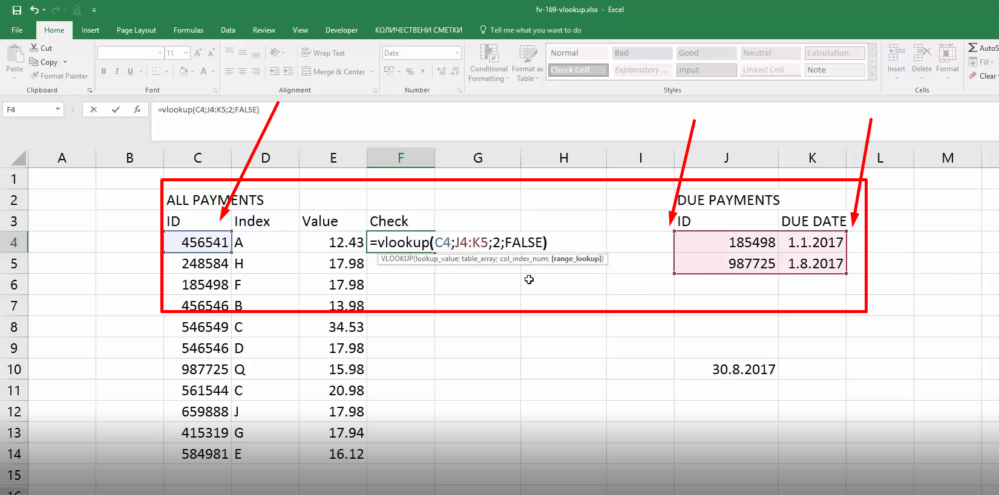Open the Date number format dropdown
Viewport: 999px width, 495px height.
457,53
